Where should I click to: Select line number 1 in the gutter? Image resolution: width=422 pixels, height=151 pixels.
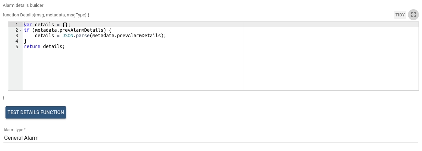tap(16, 25)
